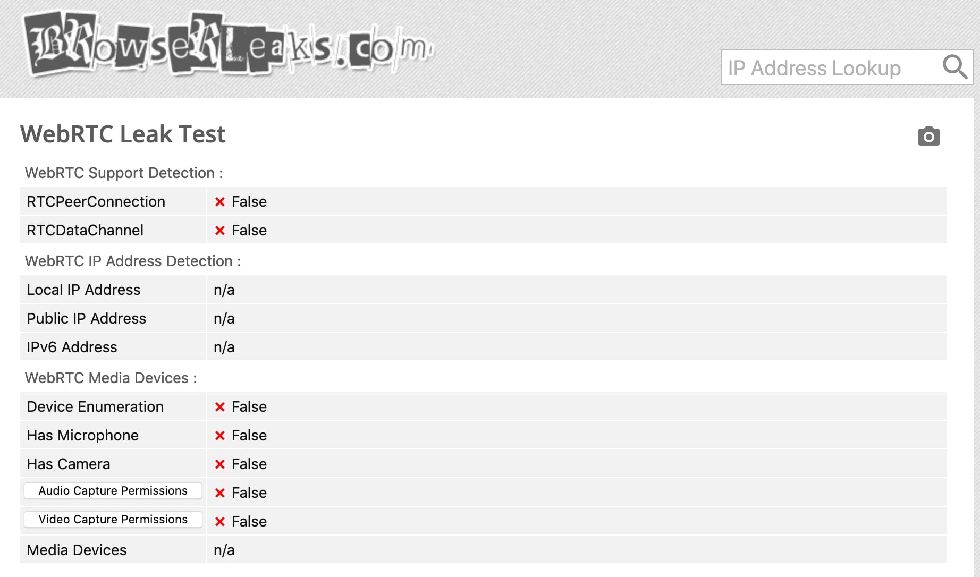Click the Audio Capture Permissions button
The height and width of the screenshot is (577, 980).
click(x=113, y=490)
